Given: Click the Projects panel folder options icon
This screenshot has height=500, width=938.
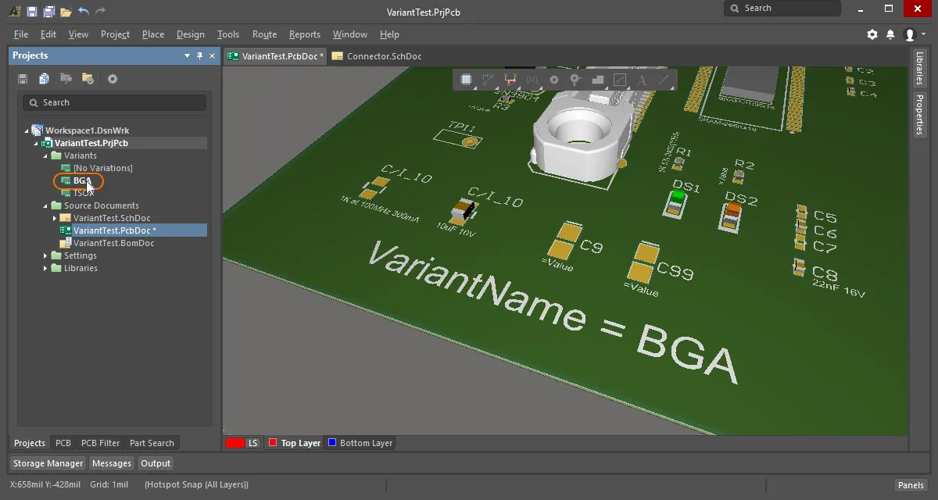Looking at the screenshot, I should click(x=88, y=79).
